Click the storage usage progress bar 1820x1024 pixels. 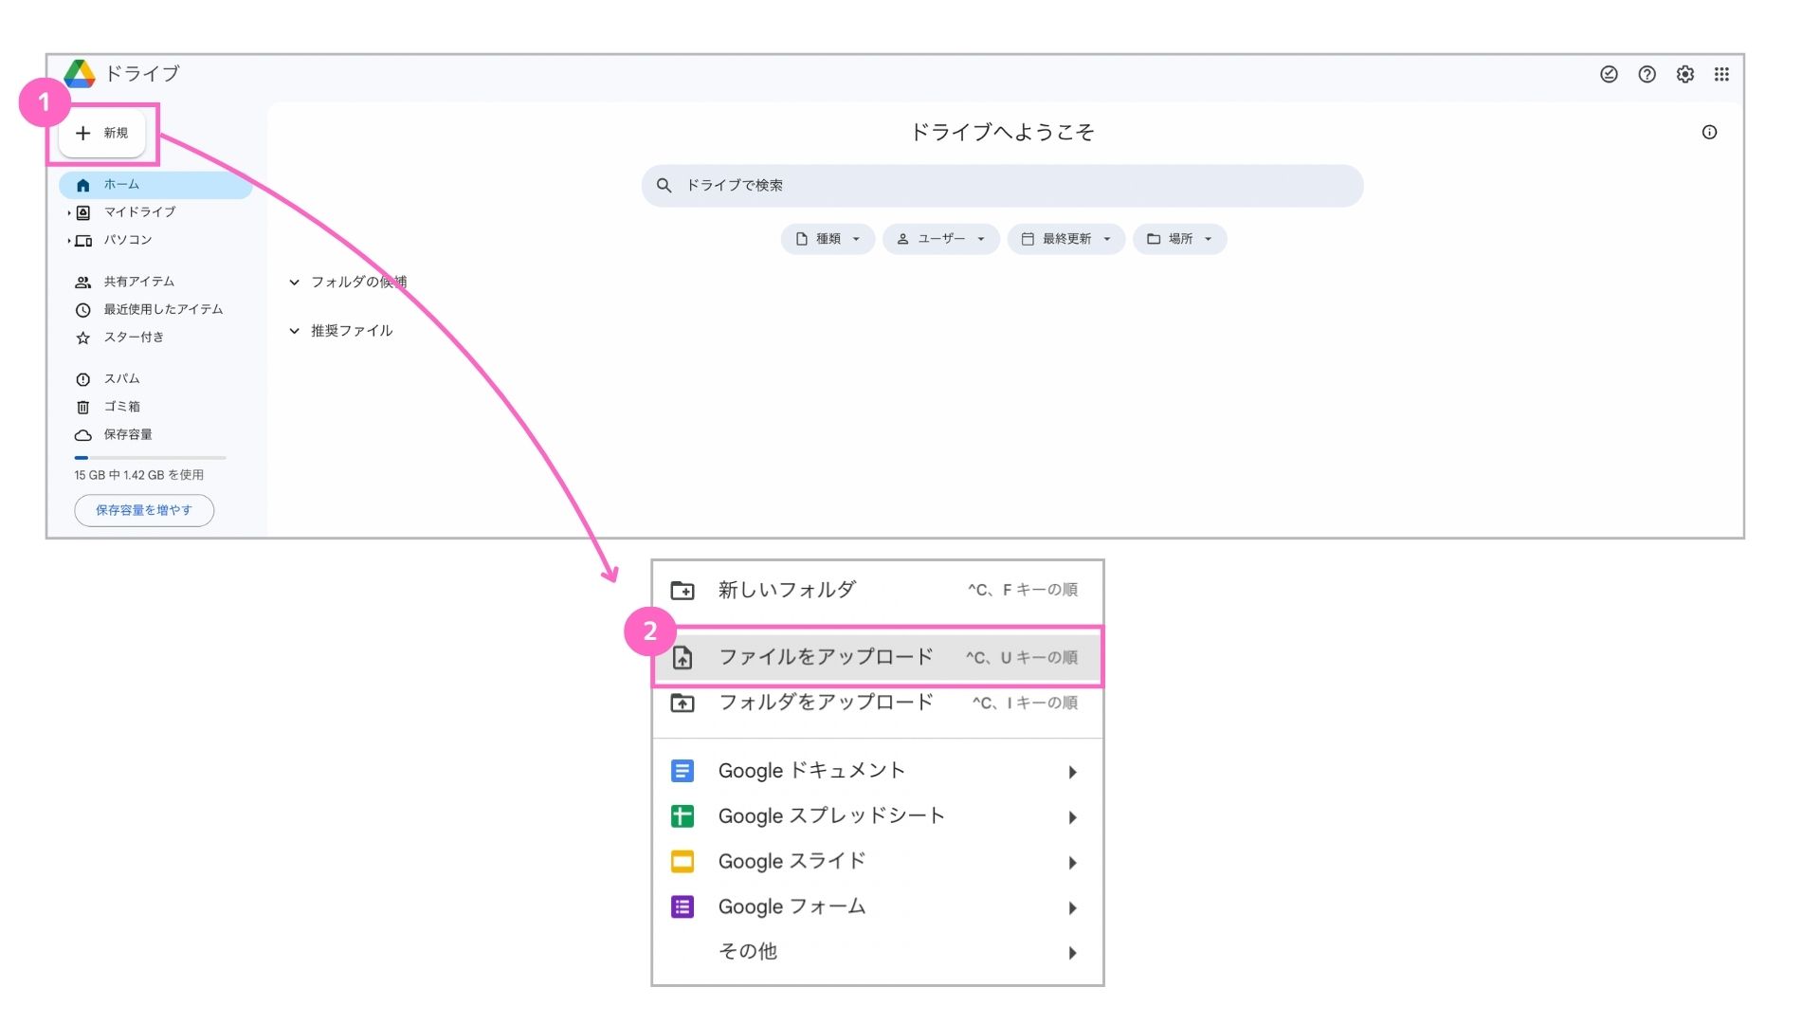[x=150, y=458]
